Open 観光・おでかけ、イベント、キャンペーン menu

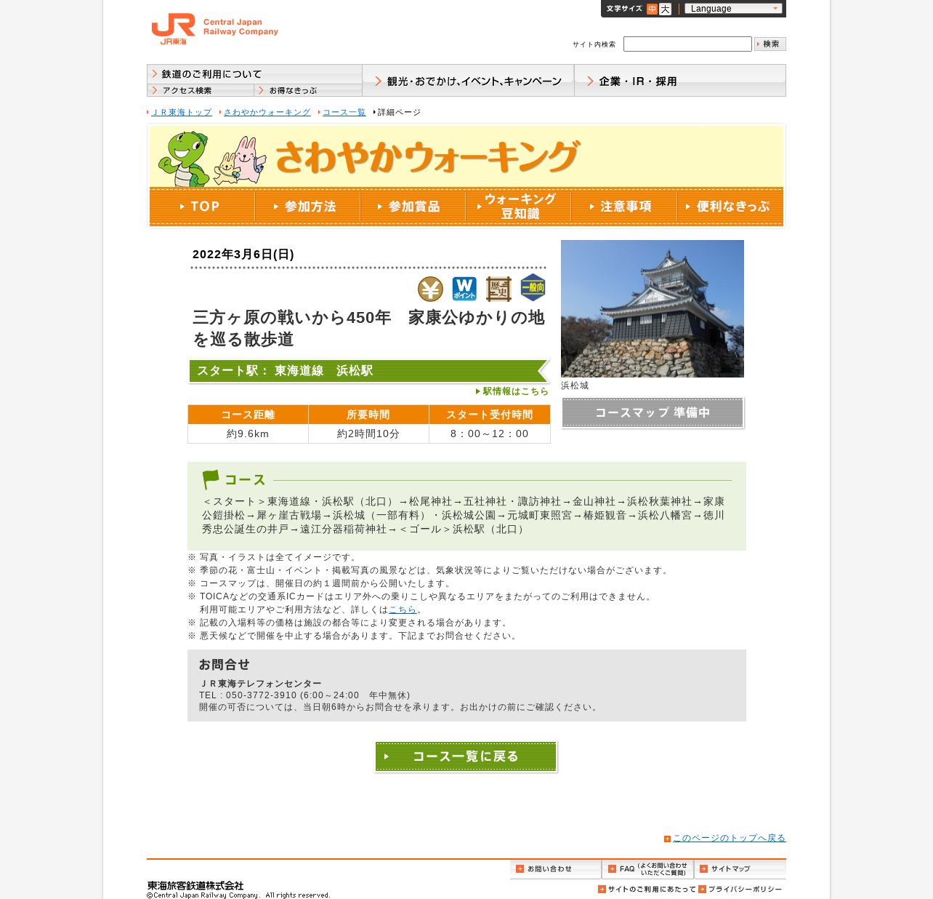(x=468, y=81)
